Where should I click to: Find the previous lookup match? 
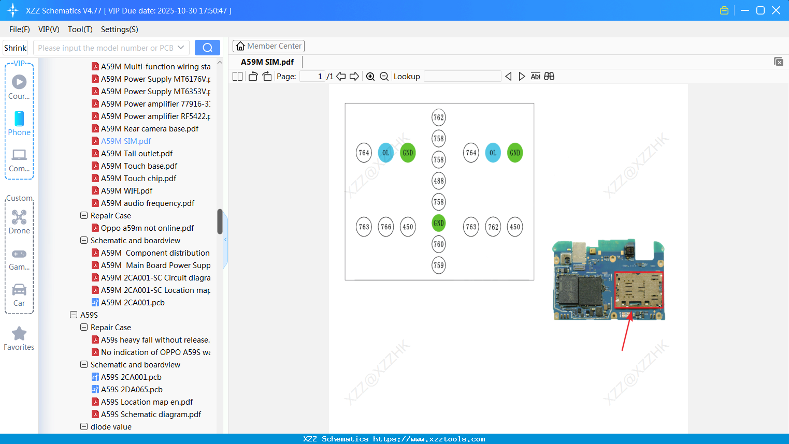508,77
